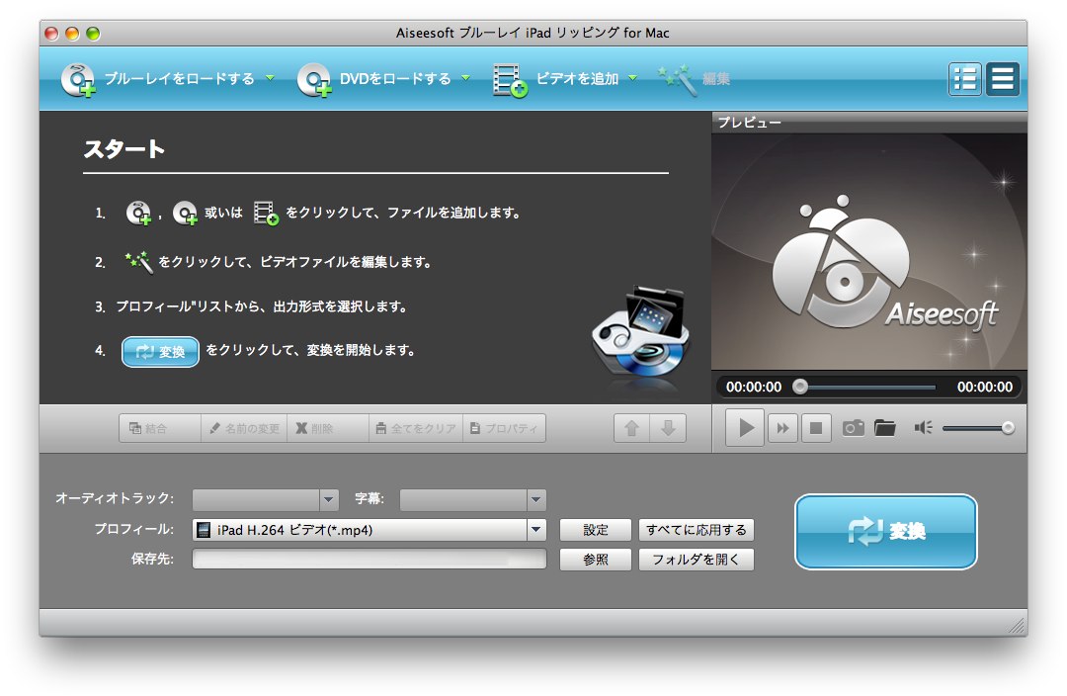This screenshot has width=1067, height=696.
Task: Click the DVDをロードする toolbar icon
Action: (x=314, y=79)
